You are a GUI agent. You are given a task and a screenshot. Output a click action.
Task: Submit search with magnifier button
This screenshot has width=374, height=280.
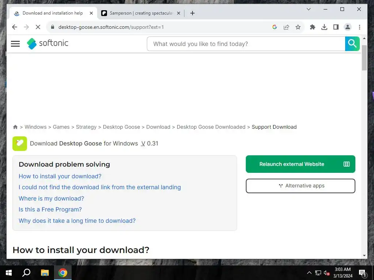tap(352, 44)
